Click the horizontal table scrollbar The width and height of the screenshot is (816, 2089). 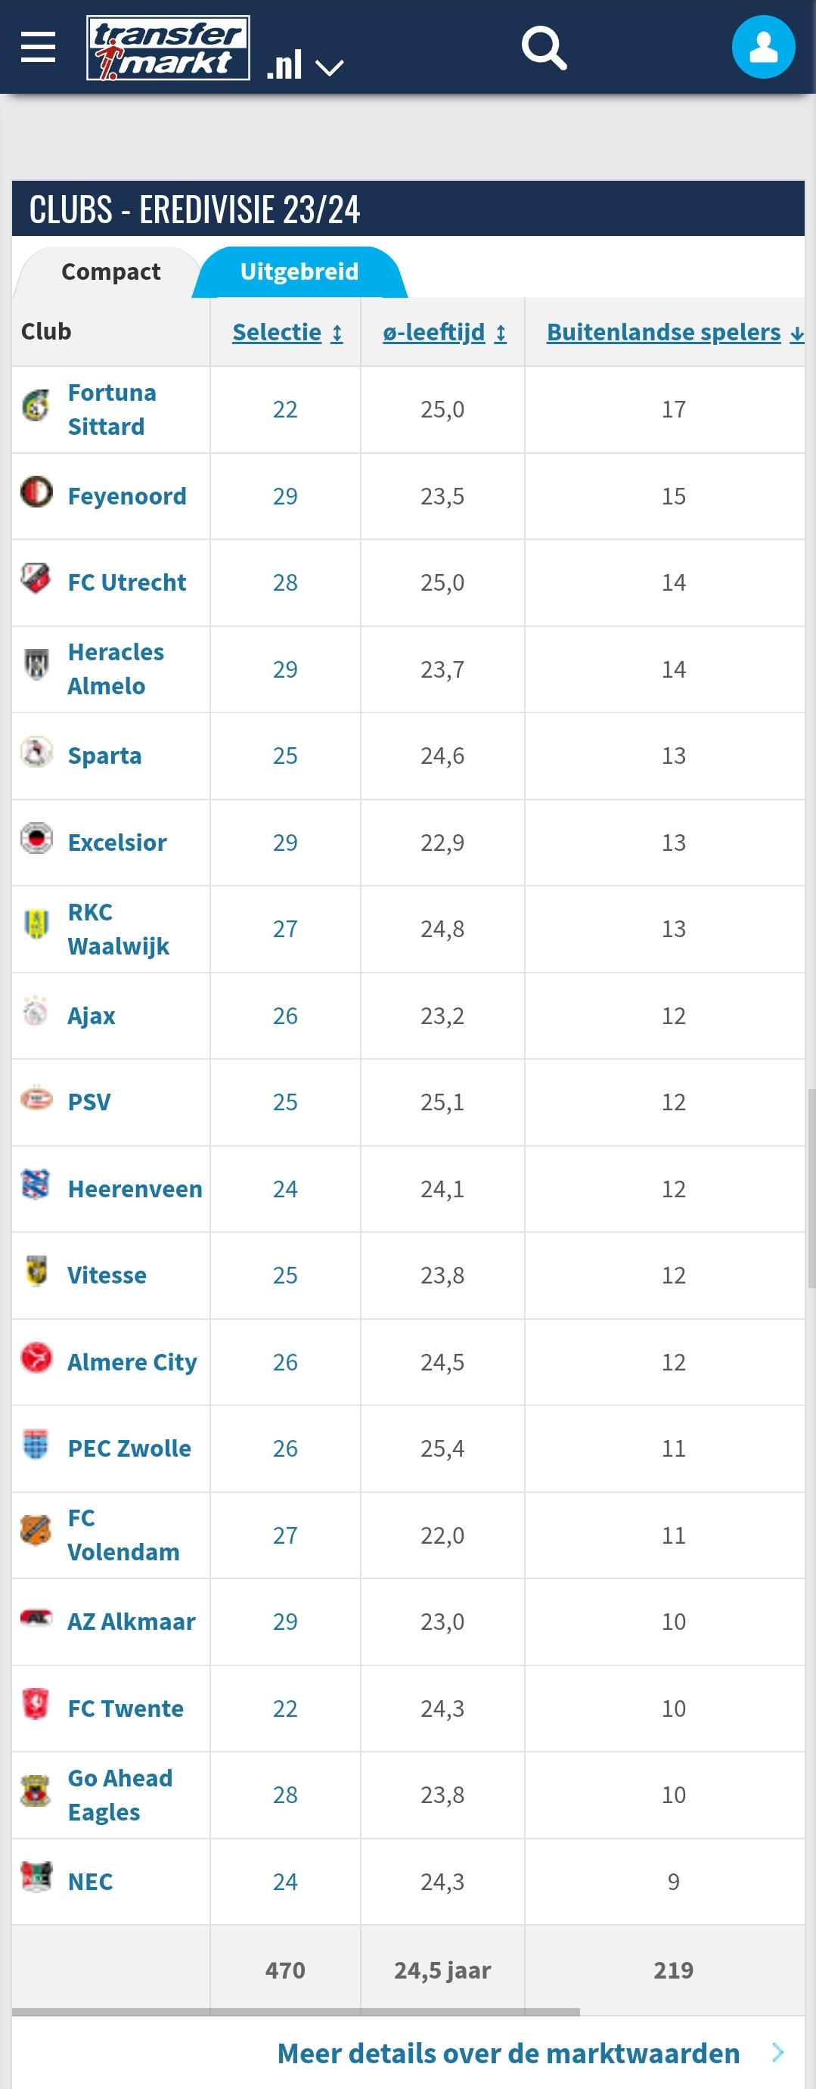click(296, 2012)
